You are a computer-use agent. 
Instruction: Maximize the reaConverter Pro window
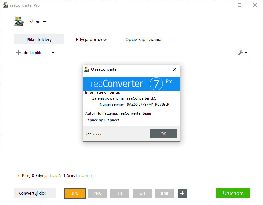240,5
